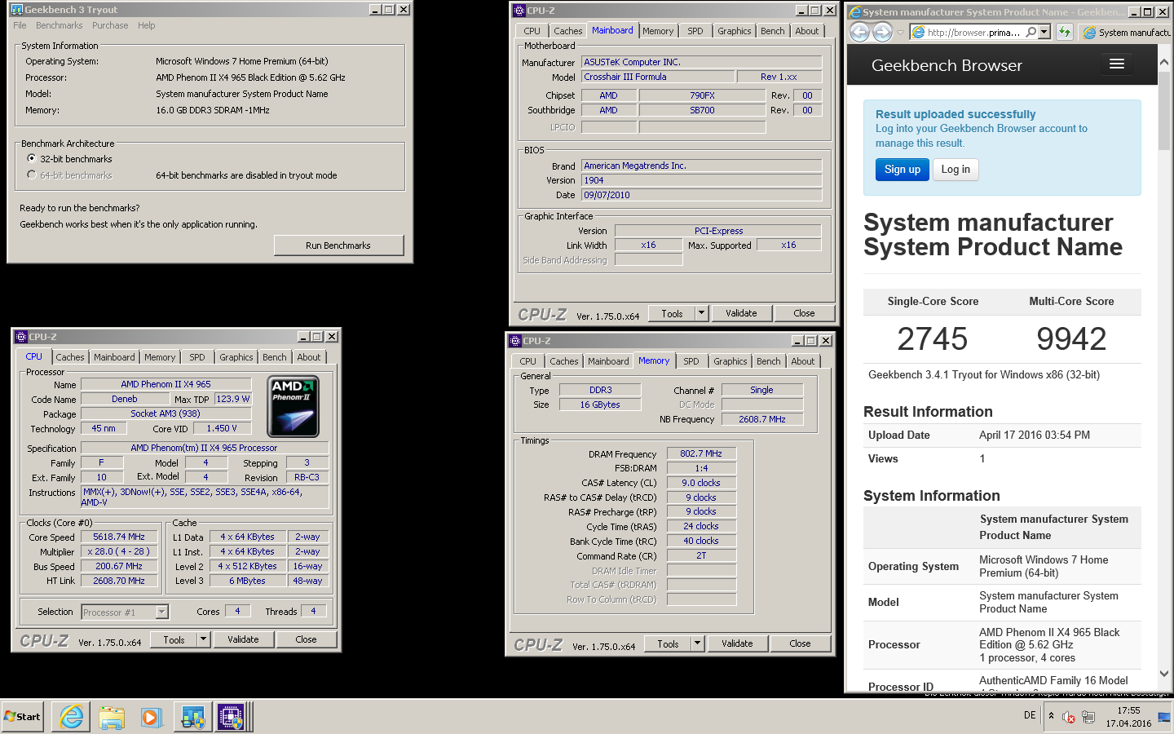Open Windows Explorer folder icon in taskbar
1174x734 pixels.
pos(112,717)
